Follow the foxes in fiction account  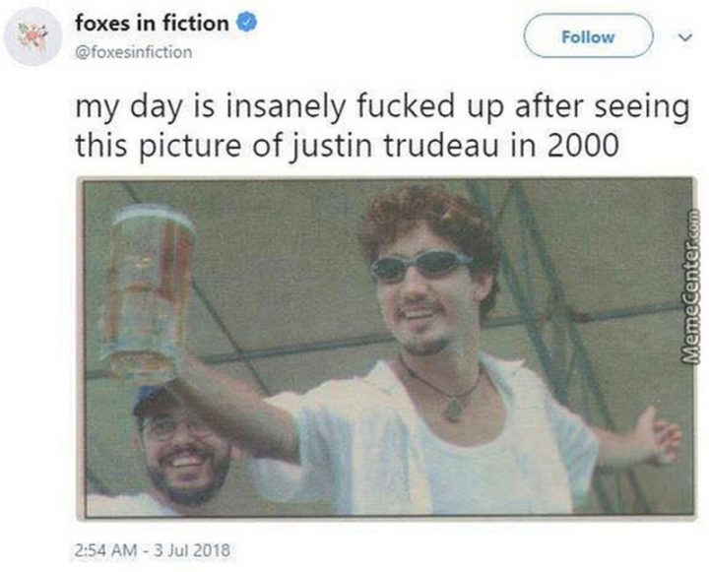[588, 36]
